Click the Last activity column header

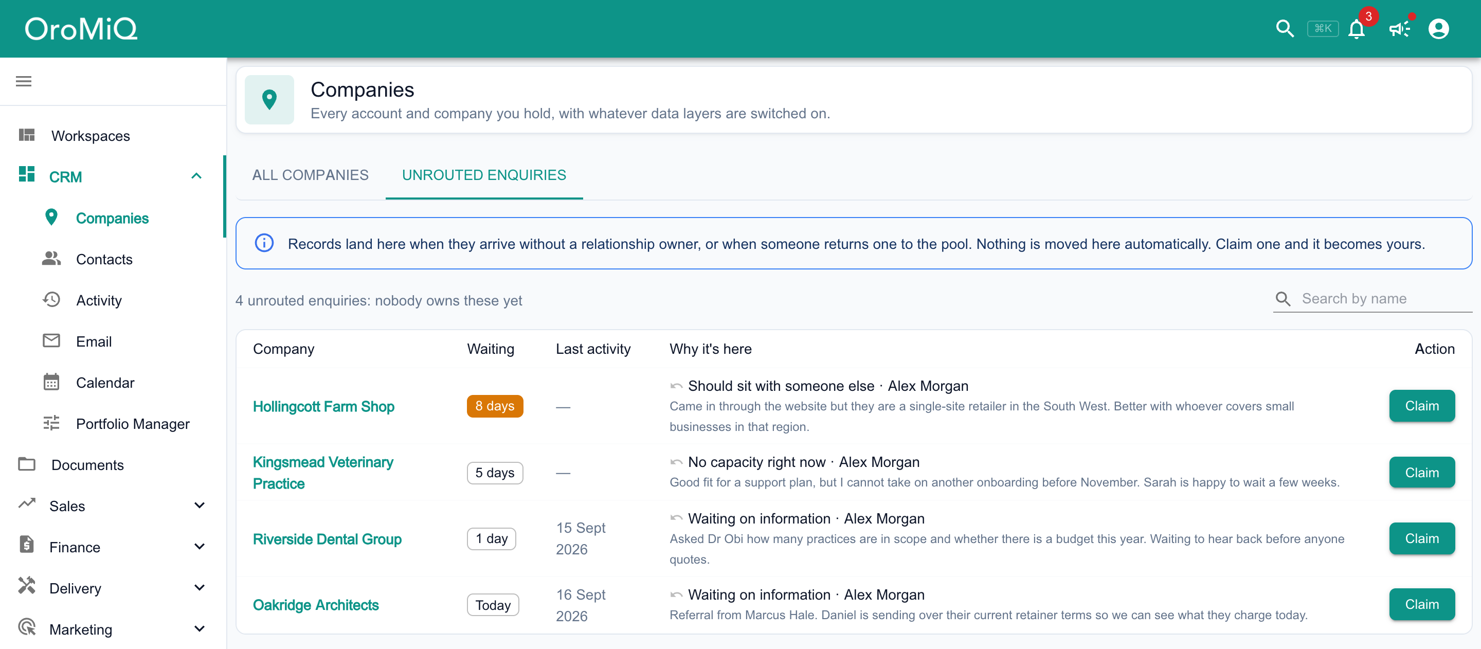(x=593, y=349)
